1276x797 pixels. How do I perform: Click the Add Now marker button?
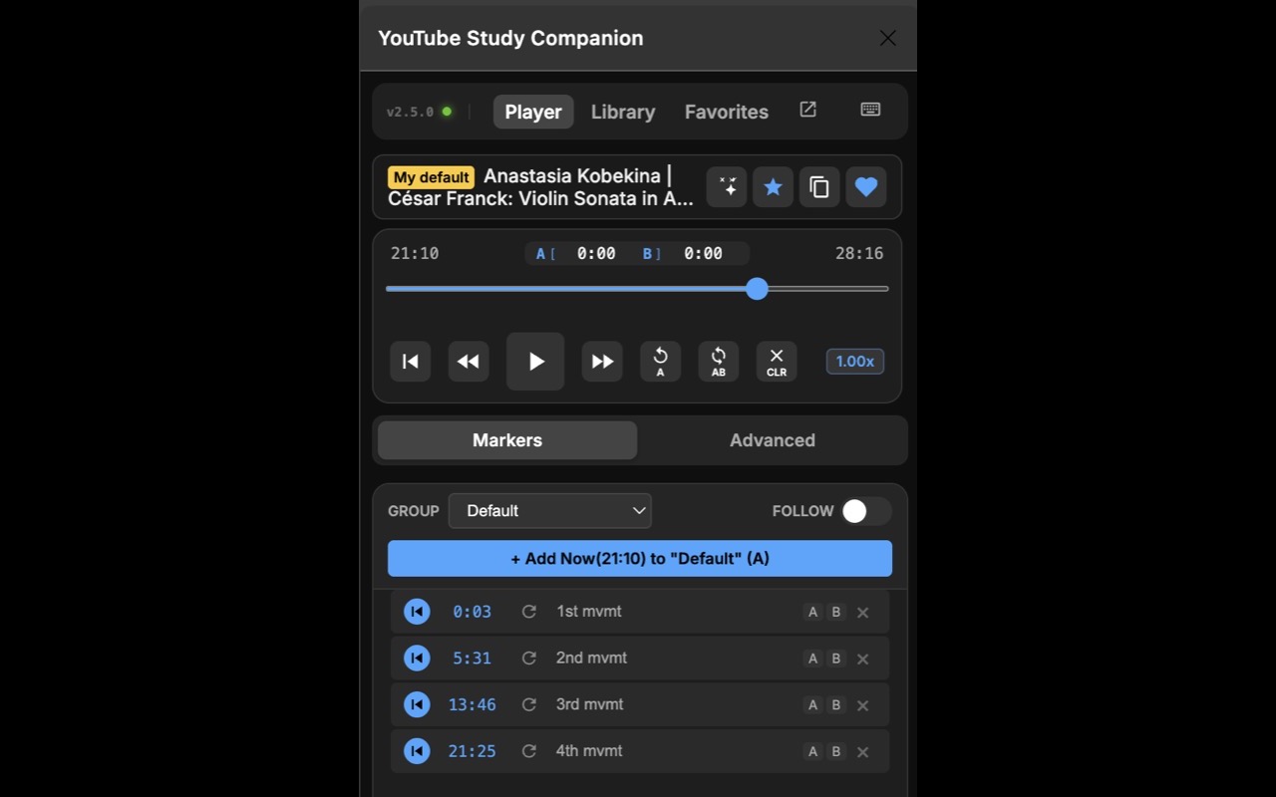click(638, 558)
